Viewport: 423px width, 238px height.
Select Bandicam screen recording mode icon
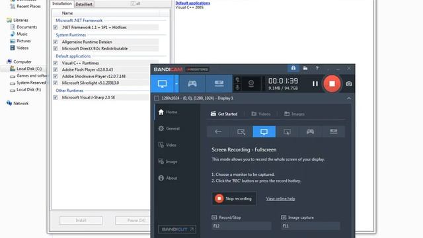162,84
